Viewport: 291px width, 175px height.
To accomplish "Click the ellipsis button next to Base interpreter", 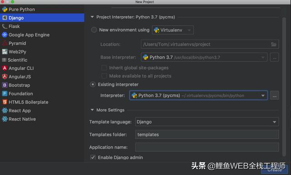I will click(275, 57).
